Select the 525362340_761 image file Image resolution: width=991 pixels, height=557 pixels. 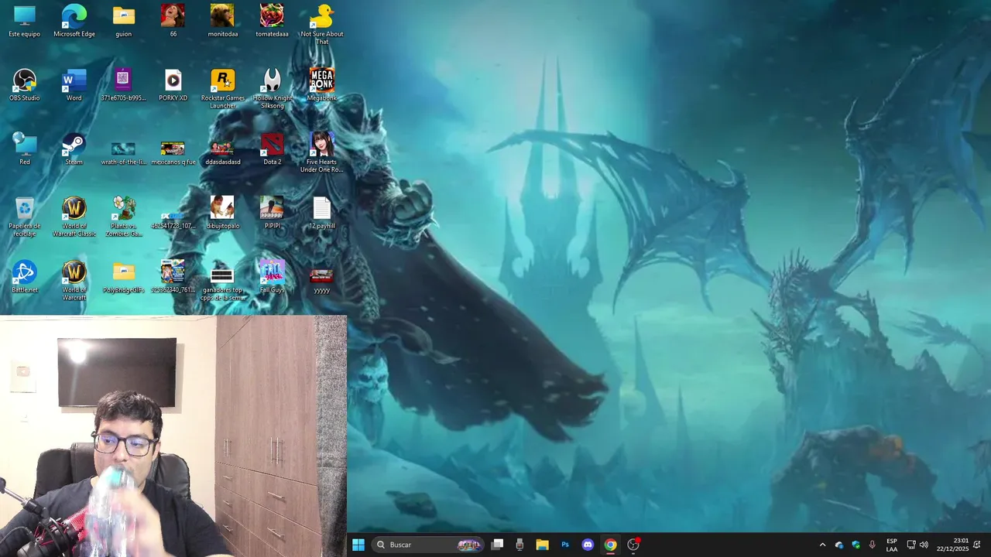pyautogui.click(x=173, y=277)
